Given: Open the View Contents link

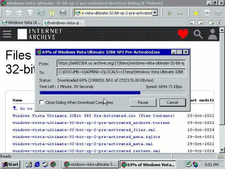Looking at the screenshot, I should pos(156,116).
